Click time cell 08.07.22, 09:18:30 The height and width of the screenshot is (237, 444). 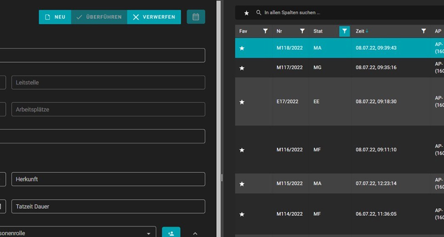(376, 101)
